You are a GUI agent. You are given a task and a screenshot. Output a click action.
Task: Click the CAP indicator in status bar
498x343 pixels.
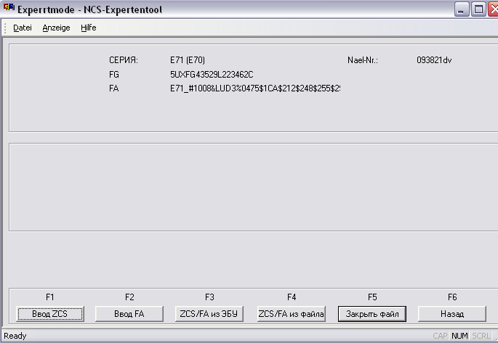(x=441, y=336)
